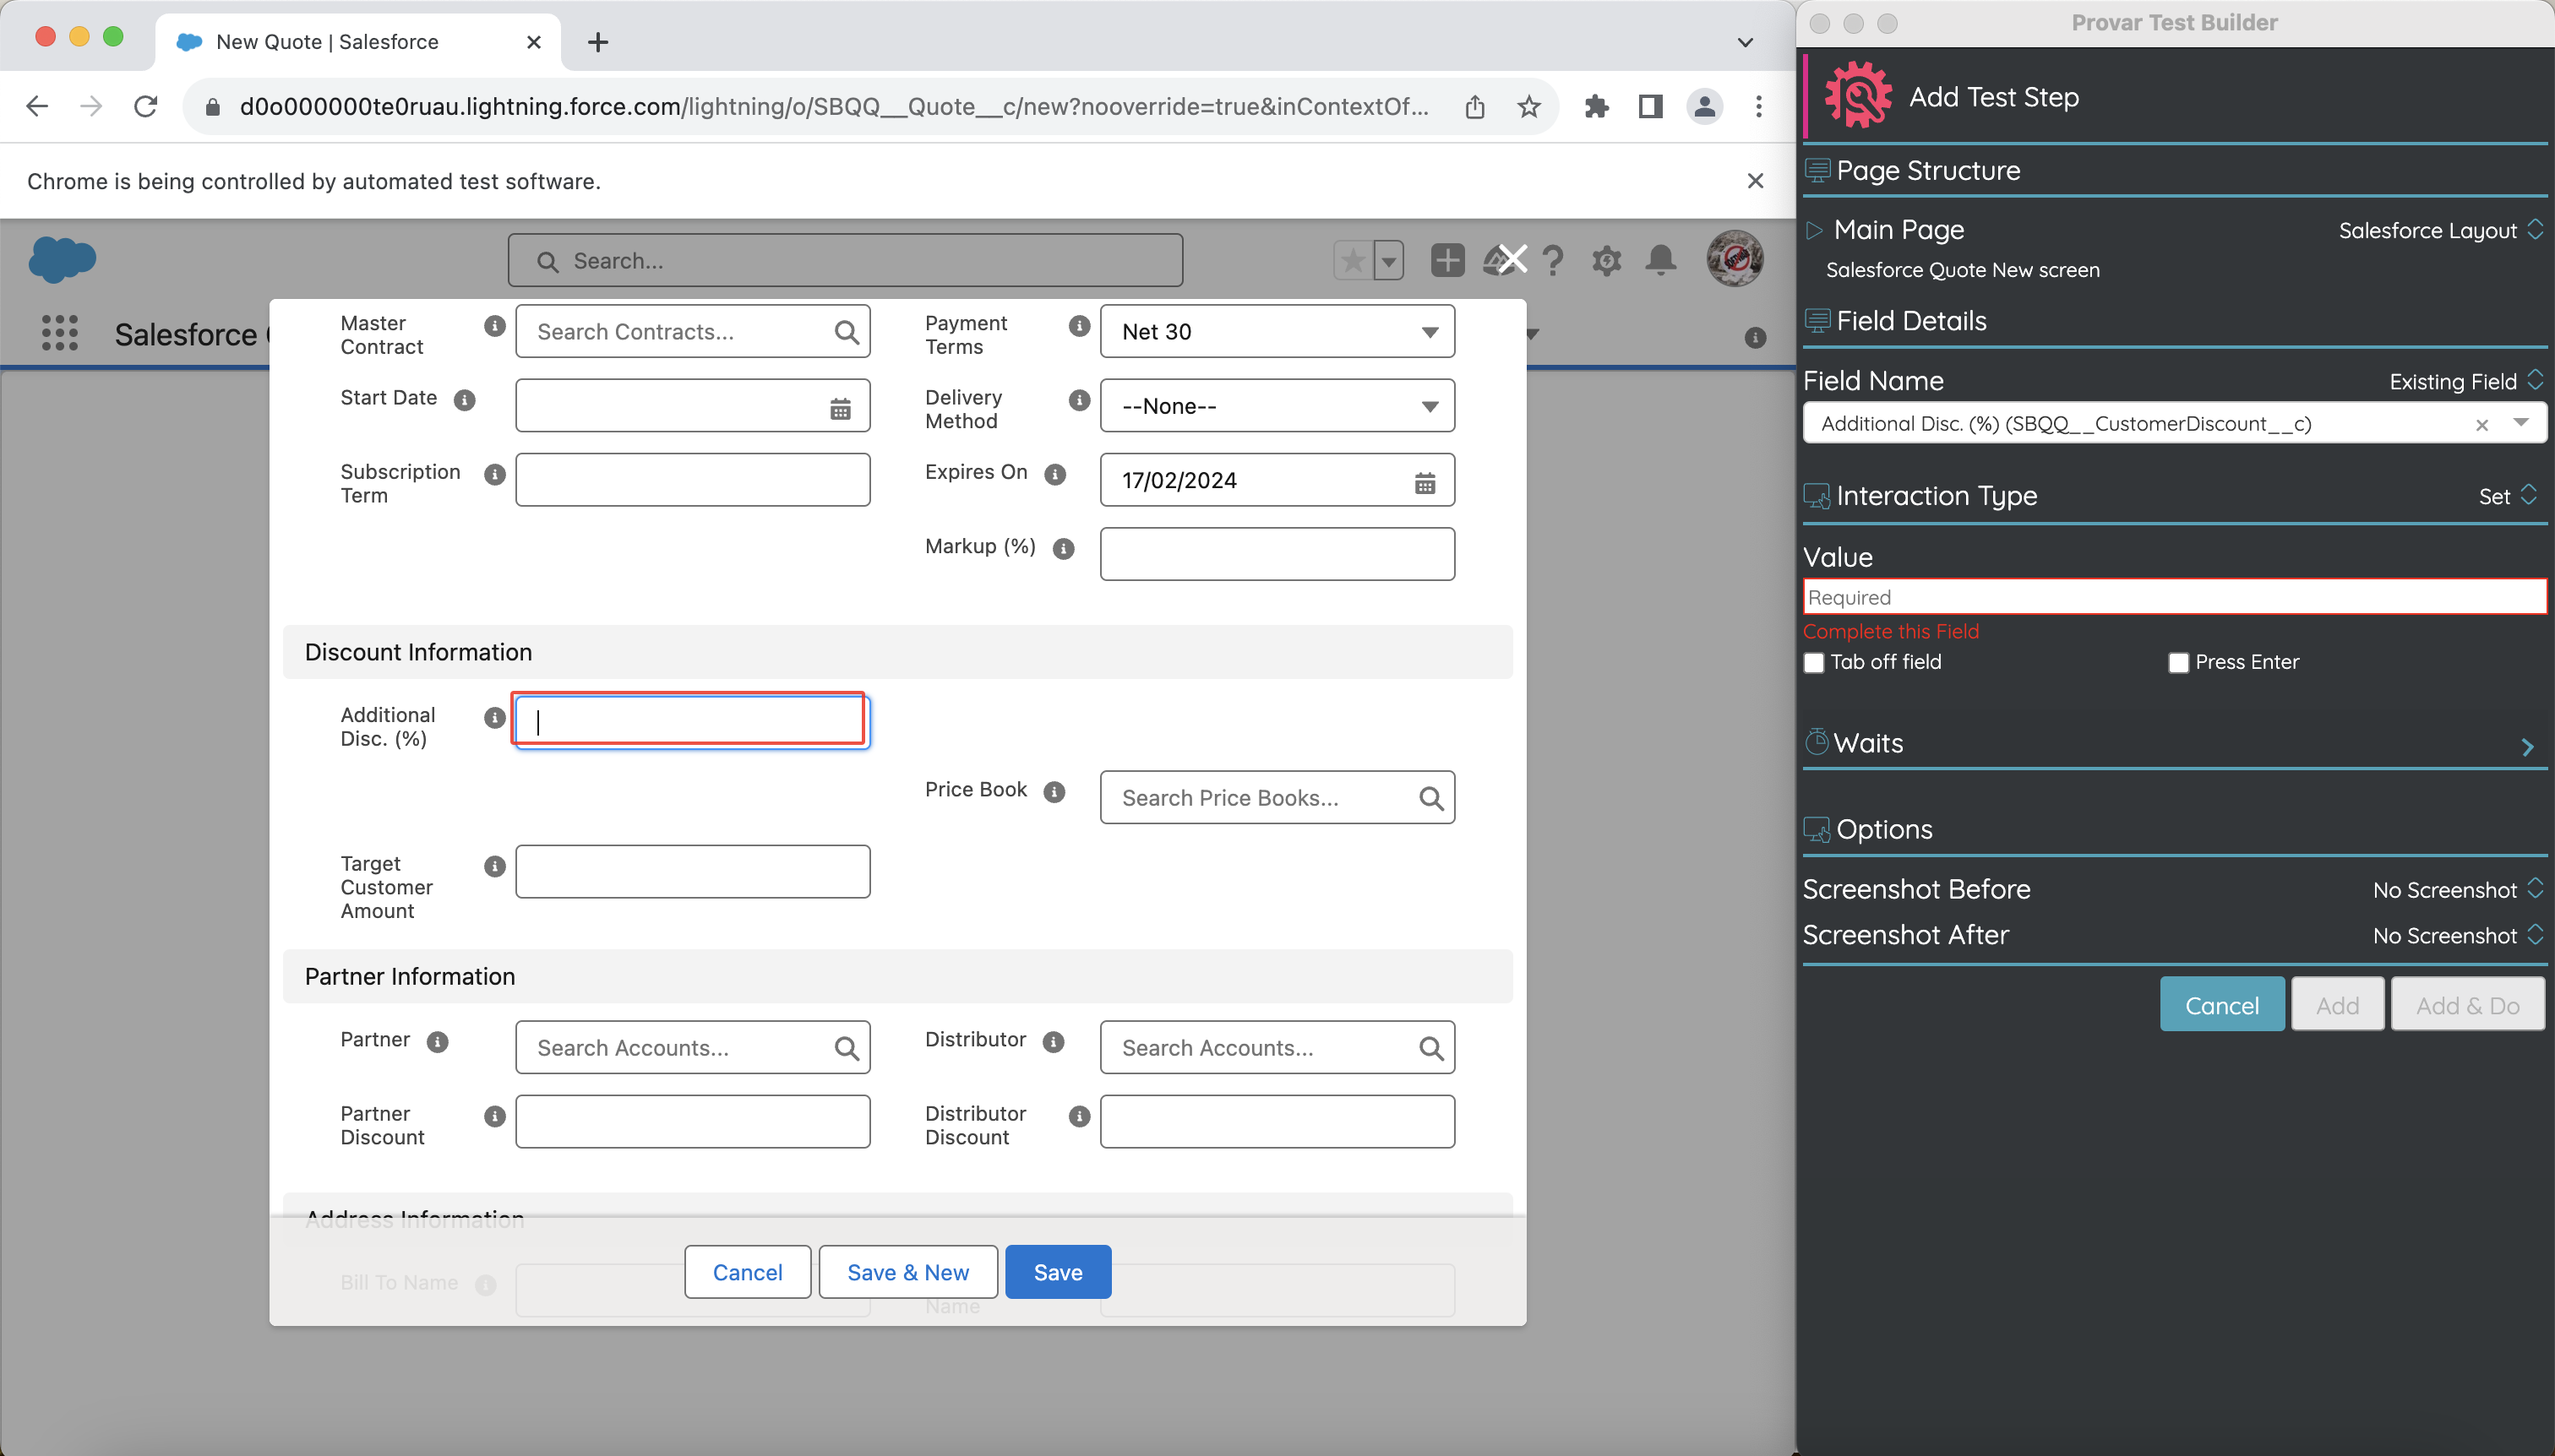Click the notifications bell icon
This screenshot has height=1456, width=2555.
coord(1659,260)
